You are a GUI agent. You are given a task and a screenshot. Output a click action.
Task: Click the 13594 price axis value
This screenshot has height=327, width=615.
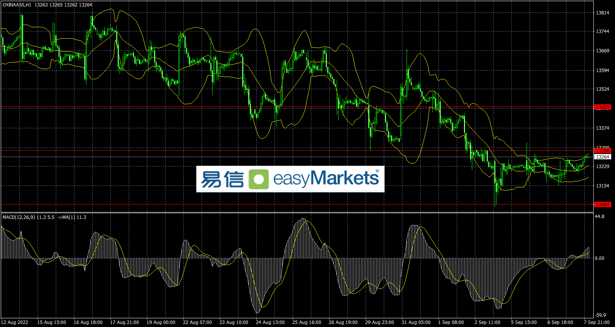click(x=602, y=71)
